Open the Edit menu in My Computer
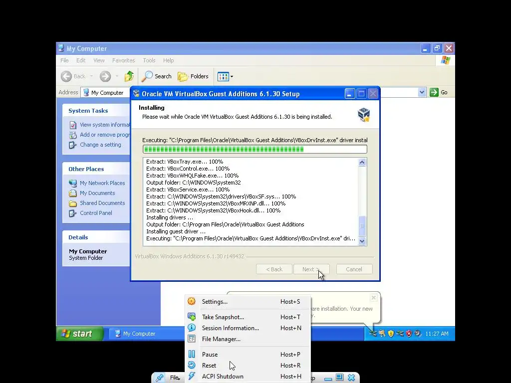This screenshot has height=383, width=511. [81, 60]
